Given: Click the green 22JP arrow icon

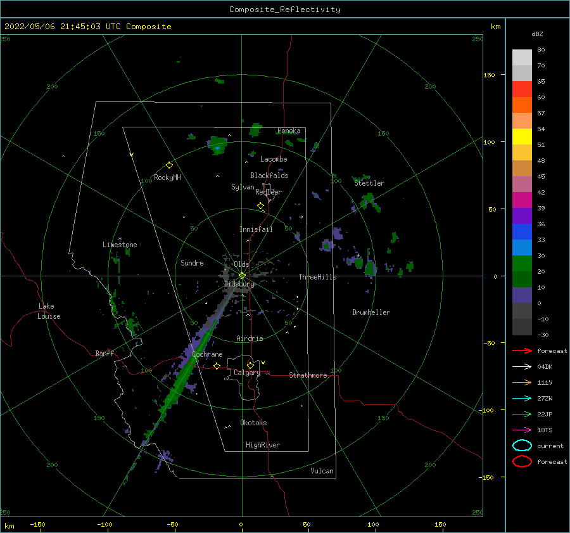Looking at the screenshot, I should [522, 414].
